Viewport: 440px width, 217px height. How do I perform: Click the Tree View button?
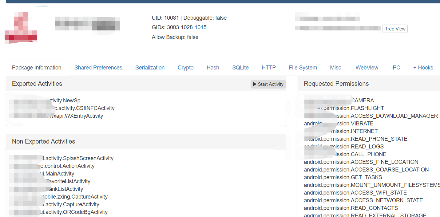click(395, 29)
